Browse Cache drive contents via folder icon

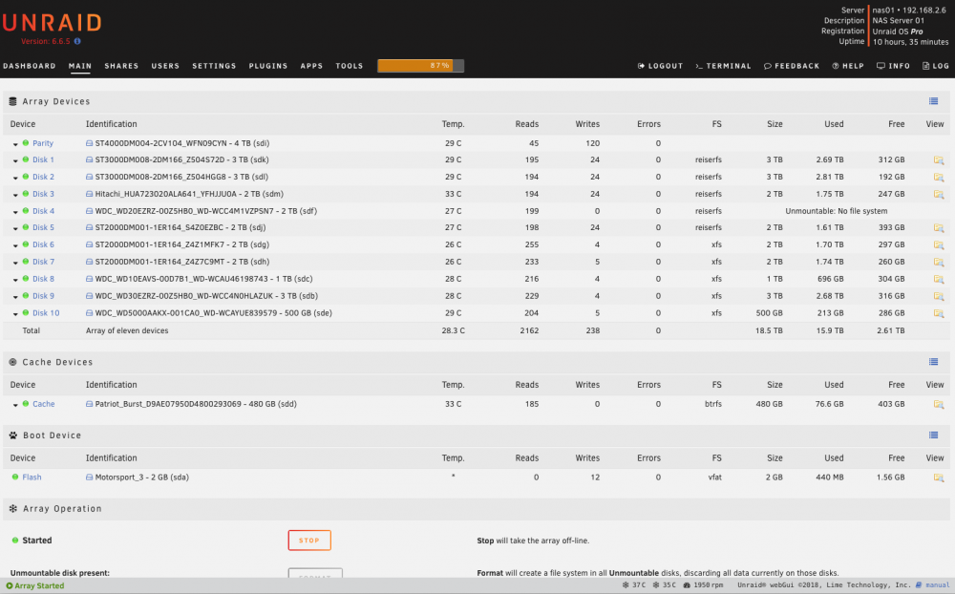pos(939,405)
